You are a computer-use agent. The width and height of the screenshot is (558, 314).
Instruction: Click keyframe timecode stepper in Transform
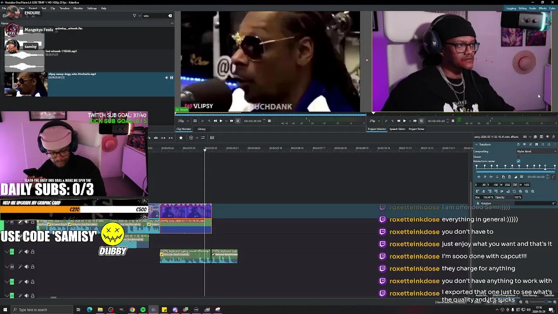548,177
